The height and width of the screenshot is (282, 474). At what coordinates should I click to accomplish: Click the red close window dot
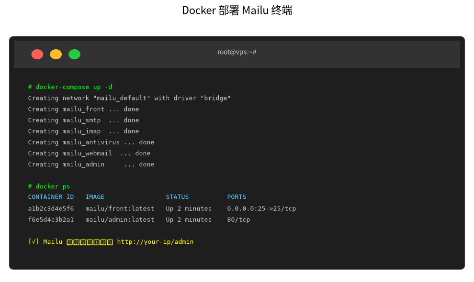37,54
